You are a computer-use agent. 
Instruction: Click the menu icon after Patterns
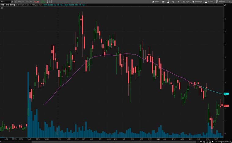tap(230, 2)
